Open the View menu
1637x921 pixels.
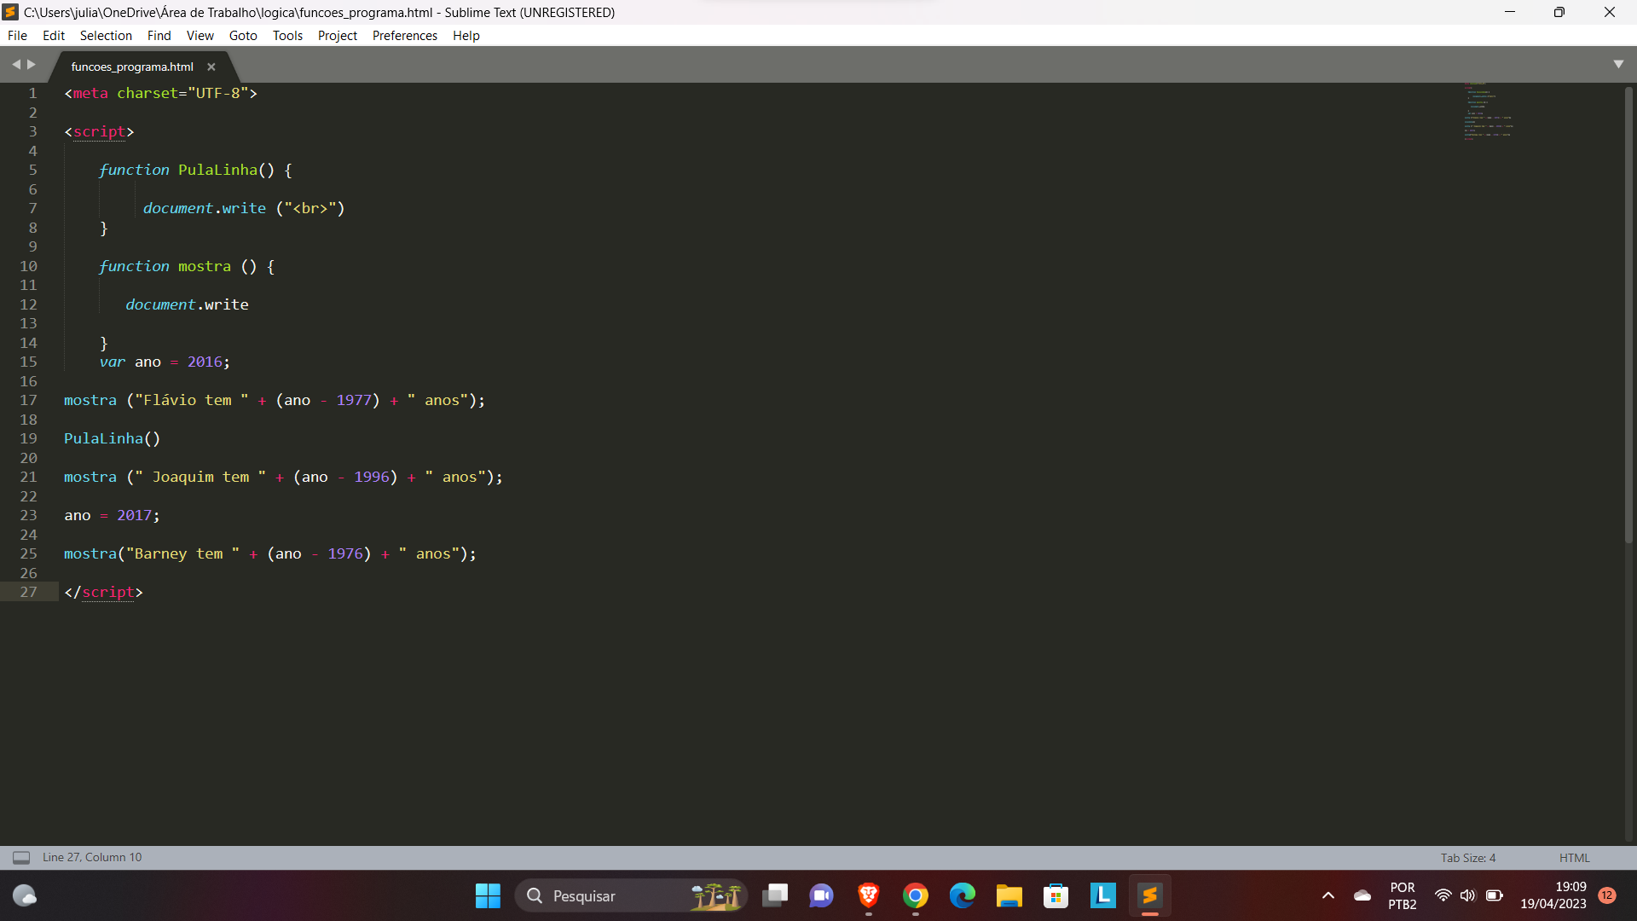200,36
